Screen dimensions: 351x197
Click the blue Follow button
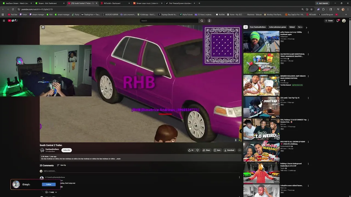49,184
